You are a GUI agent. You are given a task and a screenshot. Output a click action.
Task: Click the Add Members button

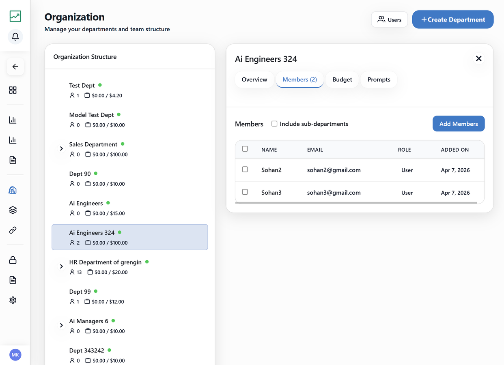click(x=459, y=124)
